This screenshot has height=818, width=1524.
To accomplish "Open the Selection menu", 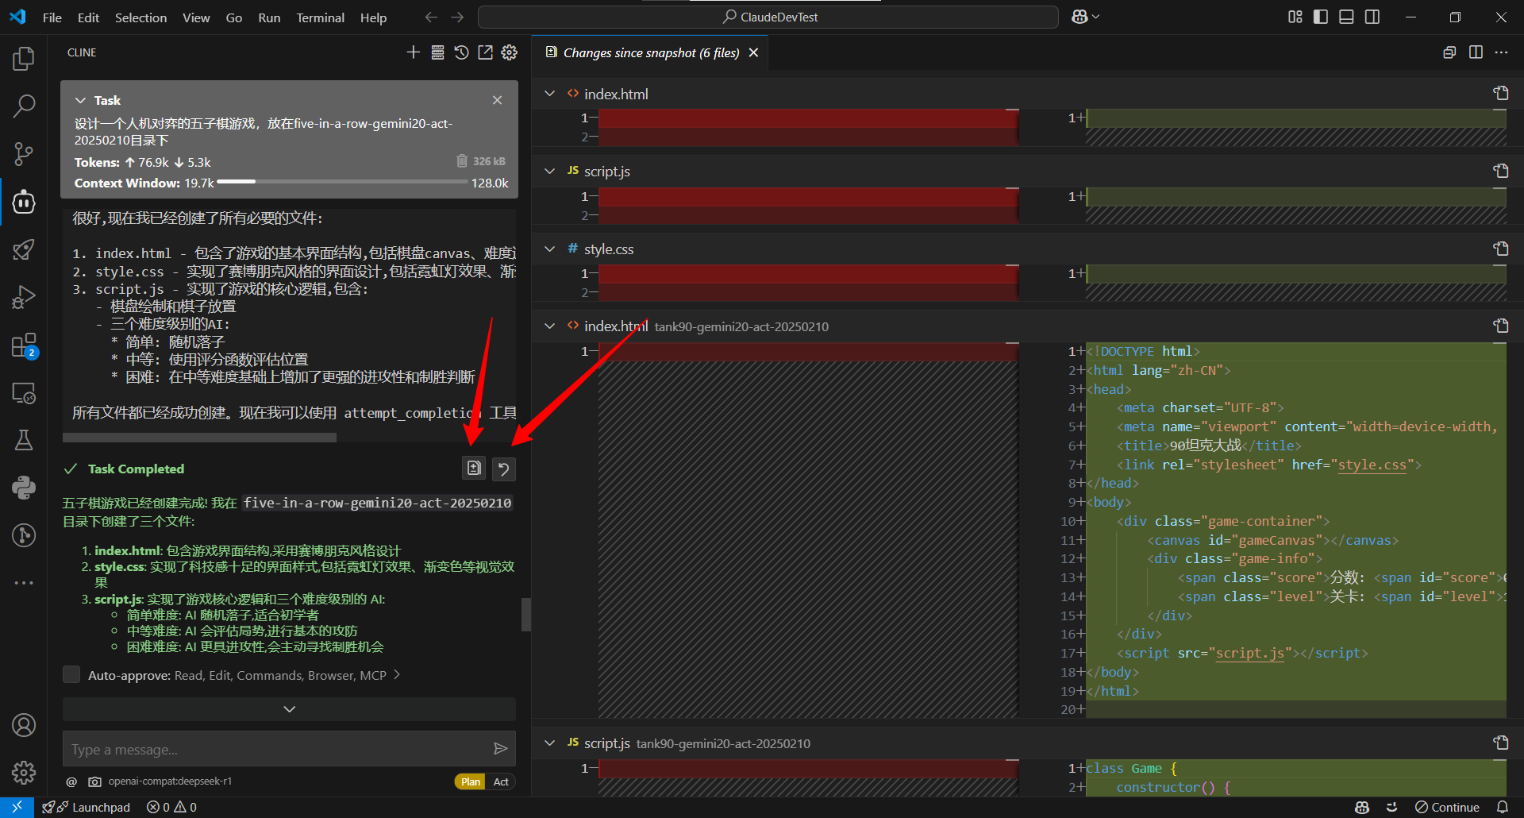I will (x=140, y=17).
